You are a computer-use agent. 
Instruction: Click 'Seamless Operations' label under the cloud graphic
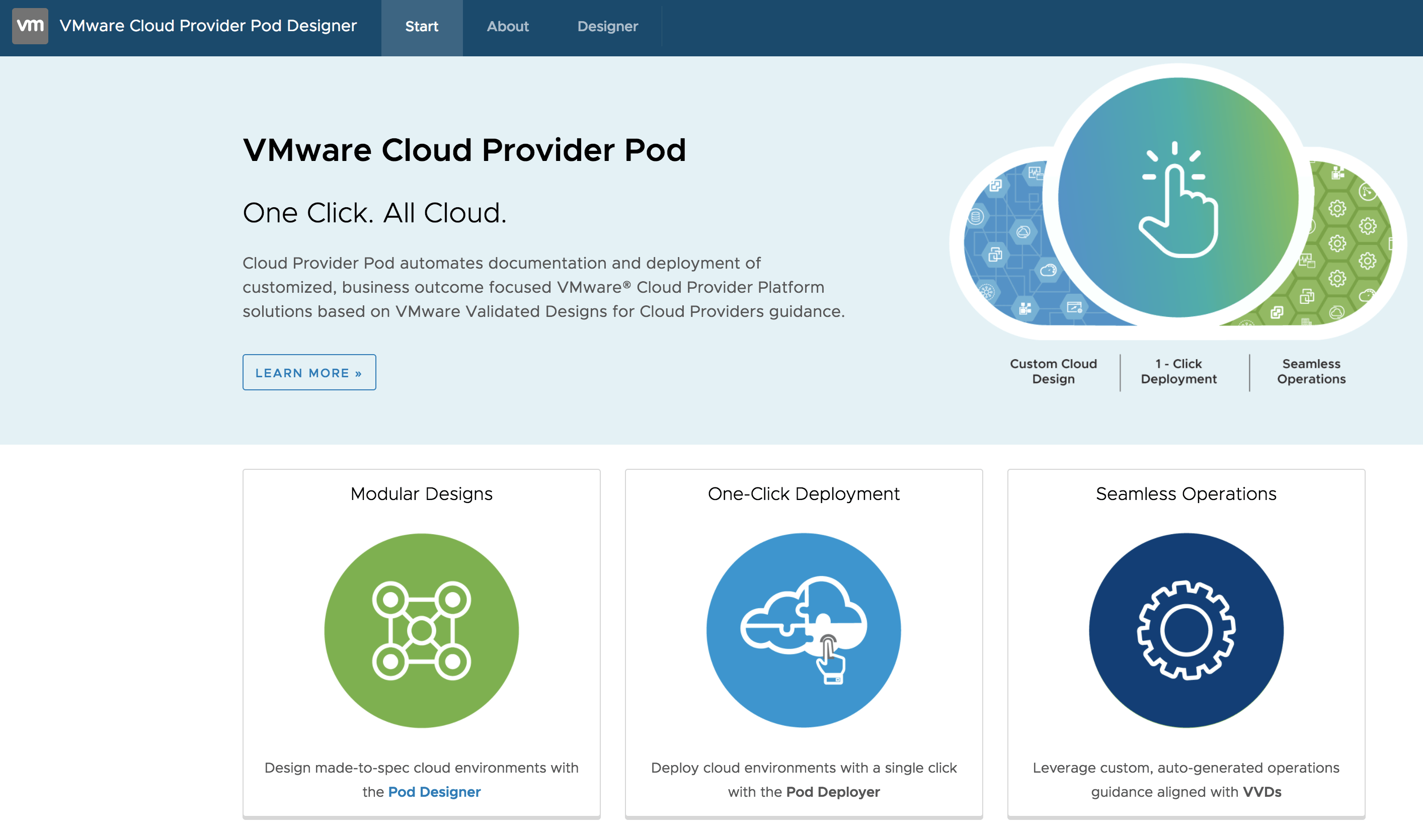coord(1311,371)
